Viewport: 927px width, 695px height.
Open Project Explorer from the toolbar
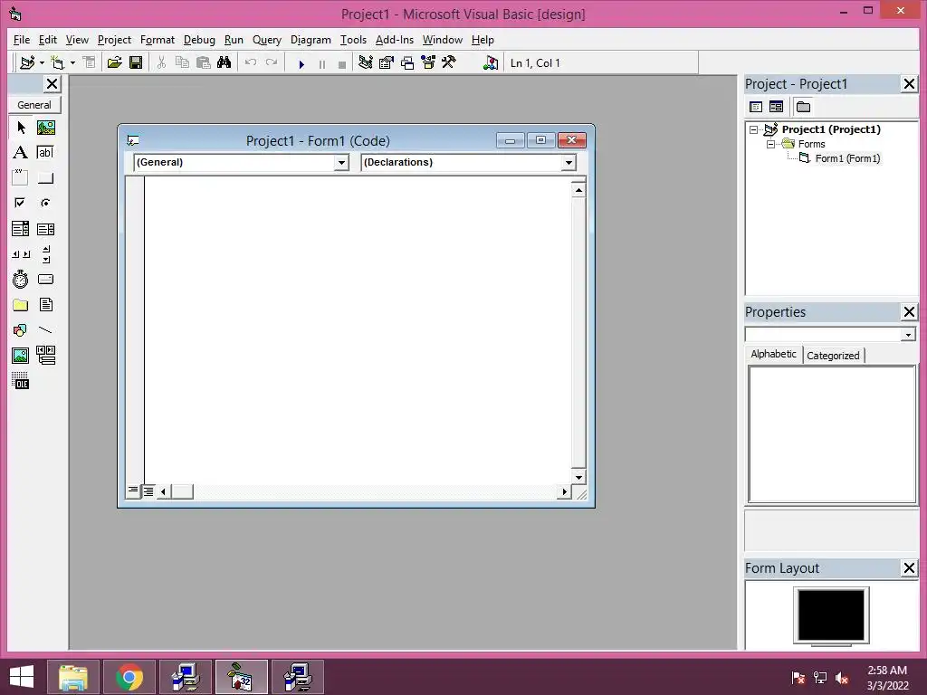coord(366,62)
